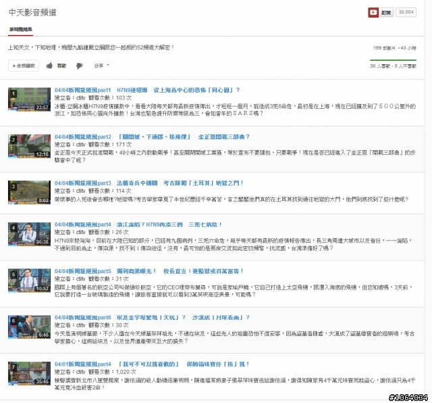This screenshot has height=403, width=432.
Task: Open the 04/01 part4 video title link
Action: [x=152, y=364]
